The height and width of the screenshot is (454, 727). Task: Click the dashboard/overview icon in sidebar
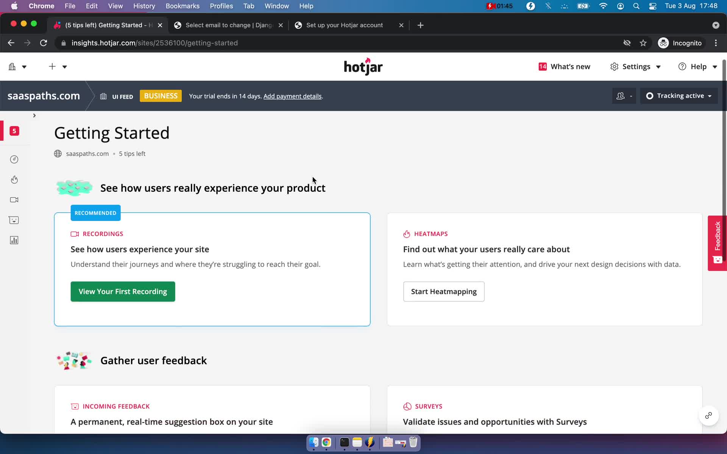tap(14, 159)
